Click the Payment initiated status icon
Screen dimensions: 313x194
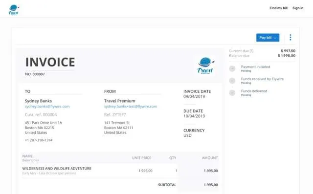click(232, 68)
